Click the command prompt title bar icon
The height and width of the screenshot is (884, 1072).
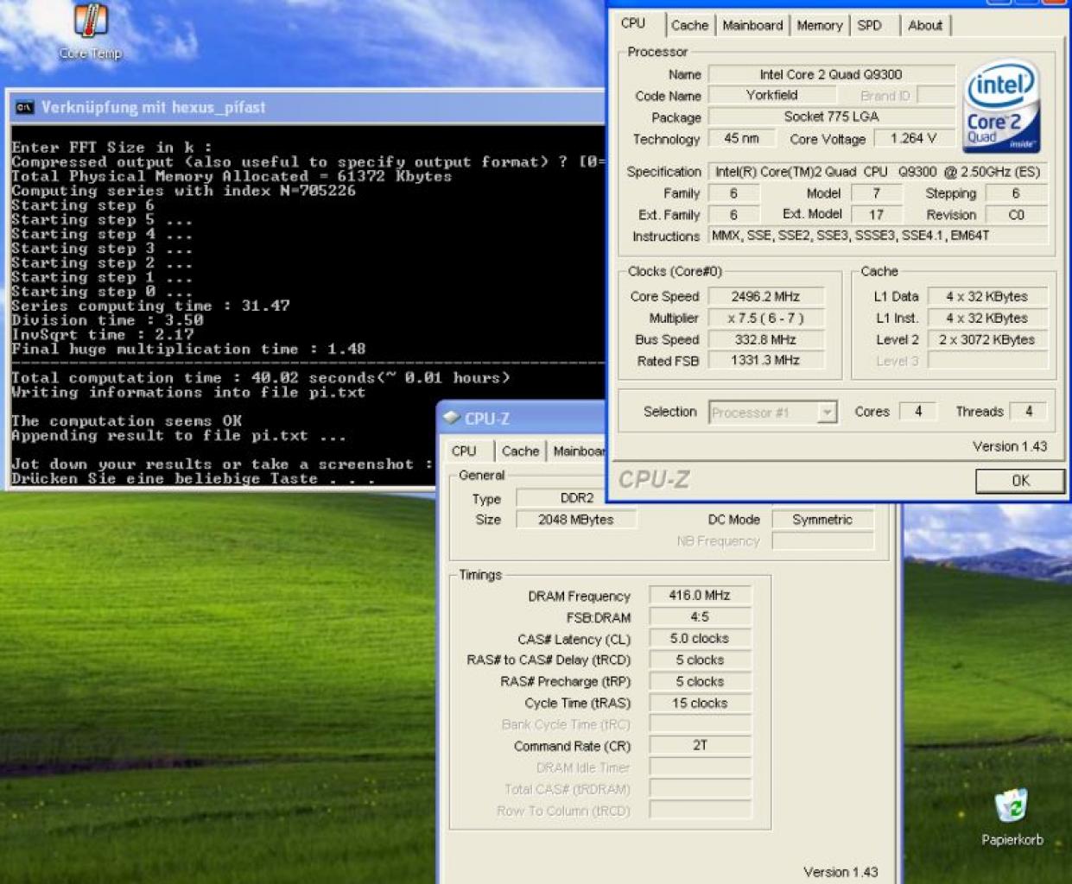click(24, 108)
